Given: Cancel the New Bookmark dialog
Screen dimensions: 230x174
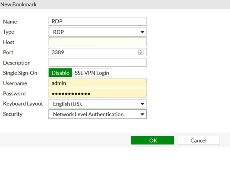Looking at the screenshot, I should [x=198, y=140].
